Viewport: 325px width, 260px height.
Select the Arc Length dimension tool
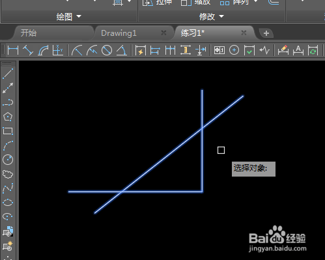tap(43, 50)
